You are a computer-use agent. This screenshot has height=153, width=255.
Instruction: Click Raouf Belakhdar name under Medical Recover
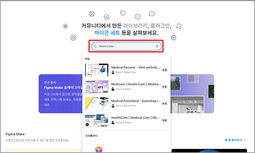pos(126,72)
